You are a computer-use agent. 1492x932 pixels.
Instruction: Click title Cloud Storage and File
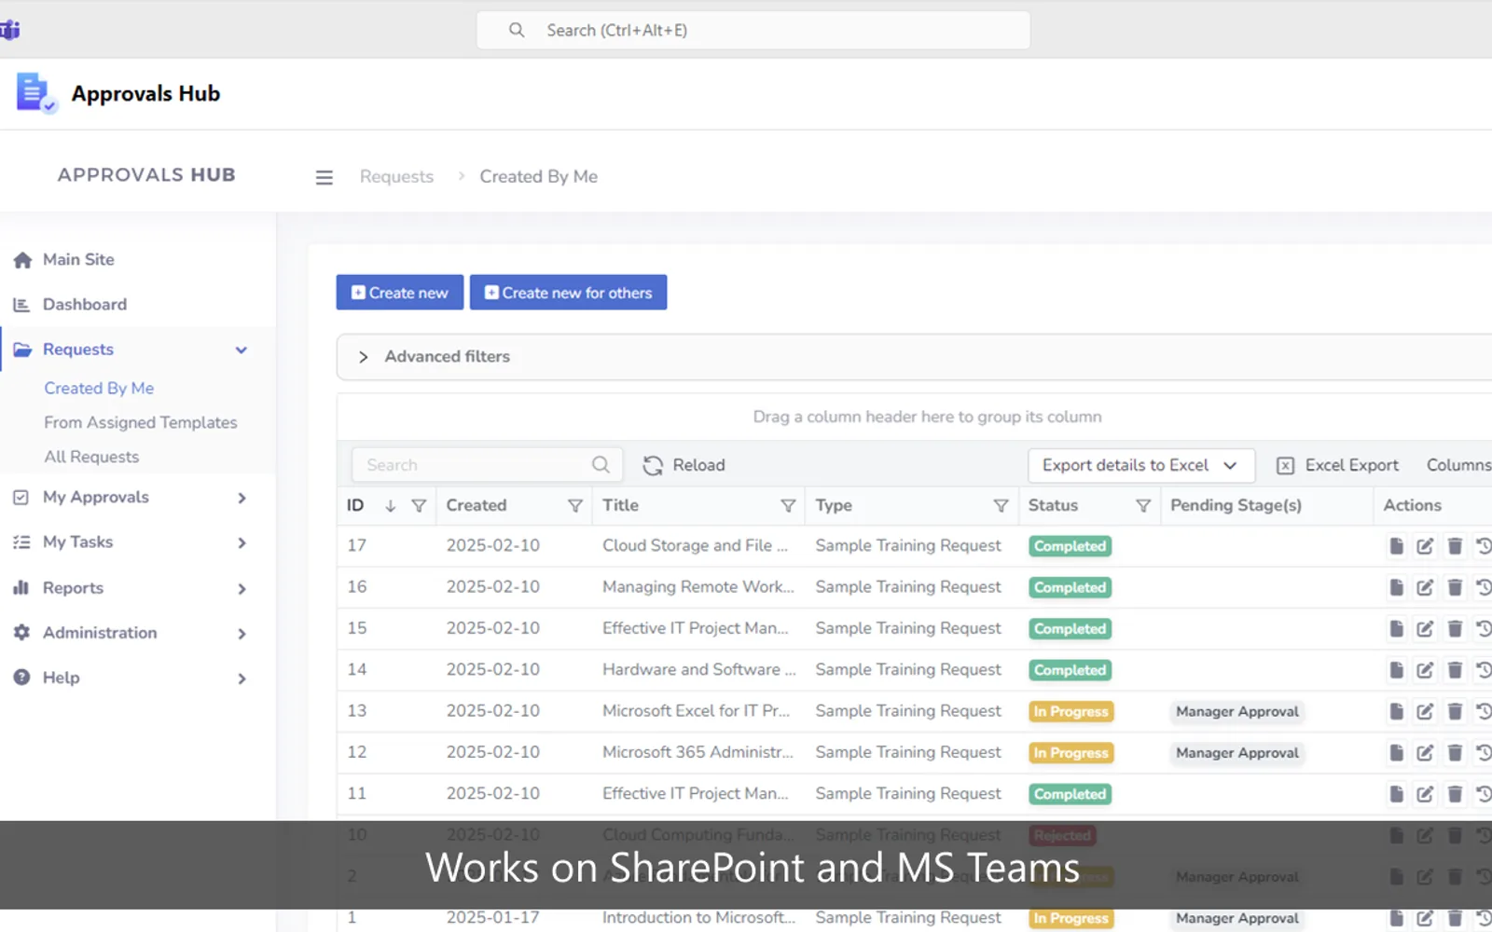pyautogui.click(x=695, y=546)
